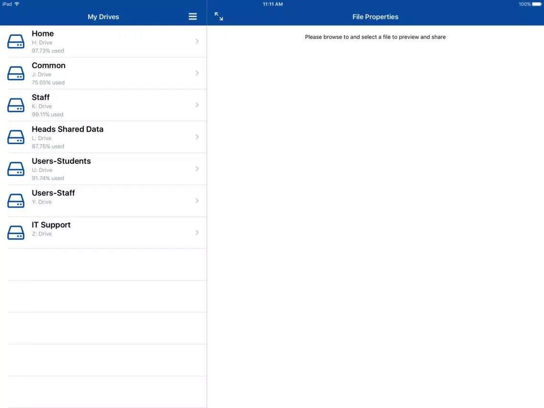Click the 97.73% used text
544x408 pixels.
point(48,51)
